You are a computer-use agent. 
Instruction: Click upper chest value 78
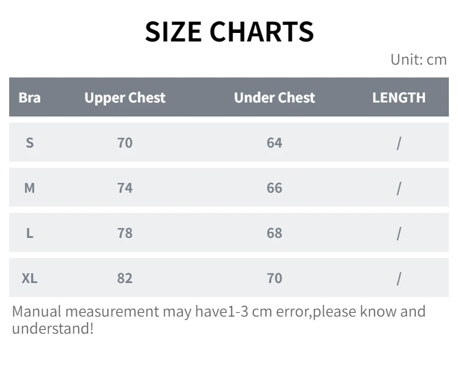(125, 233)
